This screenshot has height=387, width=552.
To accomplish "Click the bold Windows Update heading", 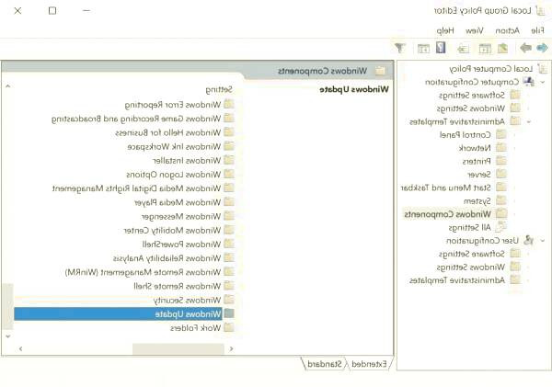I will click(354, 89).
